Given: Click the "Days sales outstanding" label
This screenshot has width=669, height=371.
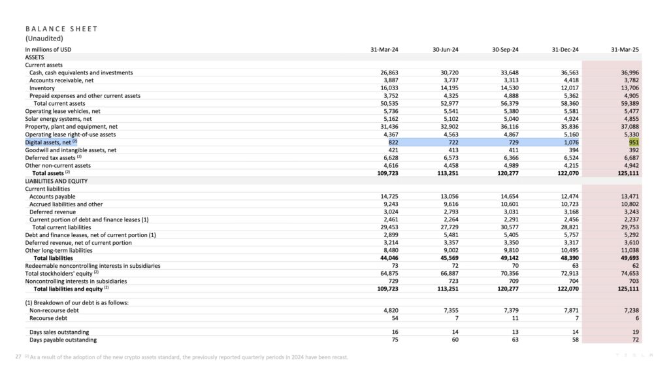Looking at the screenshot, I should coord(59,332).
